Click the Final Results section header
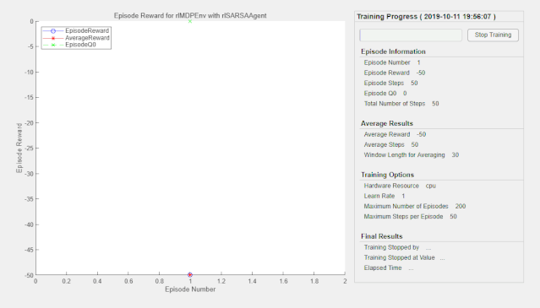Screen dimensions: 540x308 tap(382, 236)
